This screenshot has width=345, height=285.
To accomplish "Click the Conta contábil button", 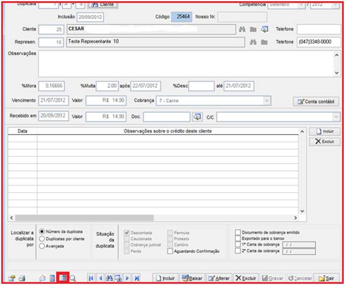I will coord(316,101).
